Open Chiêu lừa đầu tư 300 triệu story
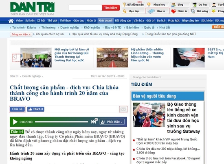The height and width of the screenshot is (164, 224). (x=168, y=151)
